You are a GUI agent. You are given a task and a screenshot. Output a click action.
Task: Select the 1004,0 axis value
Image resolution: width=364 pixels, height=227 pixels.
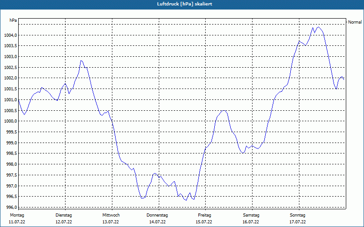click(10, 35)
